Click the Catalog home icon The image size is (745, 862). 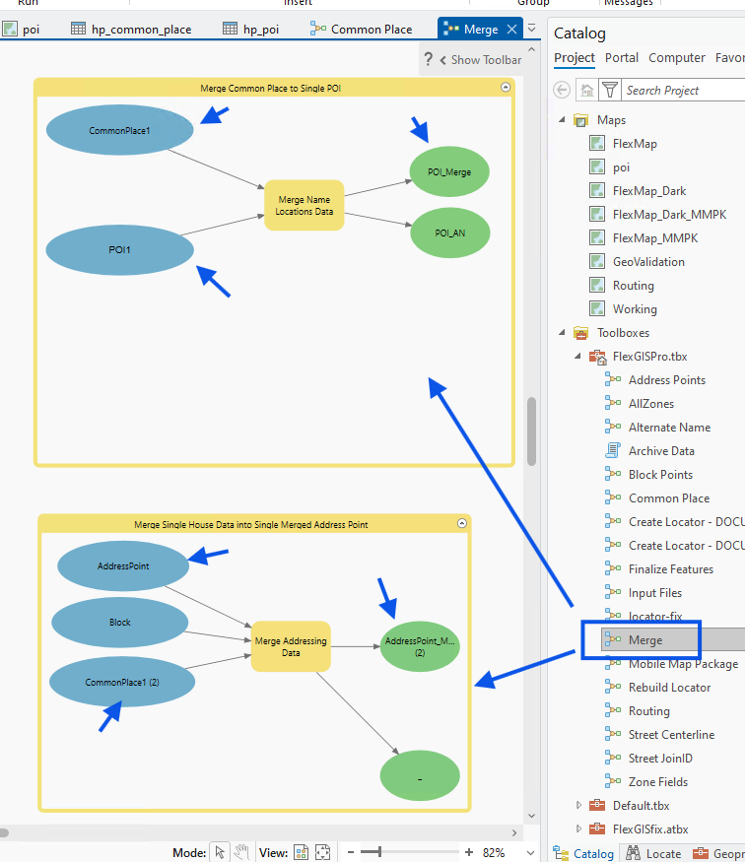pyautogui.click(x=587, y=91)
